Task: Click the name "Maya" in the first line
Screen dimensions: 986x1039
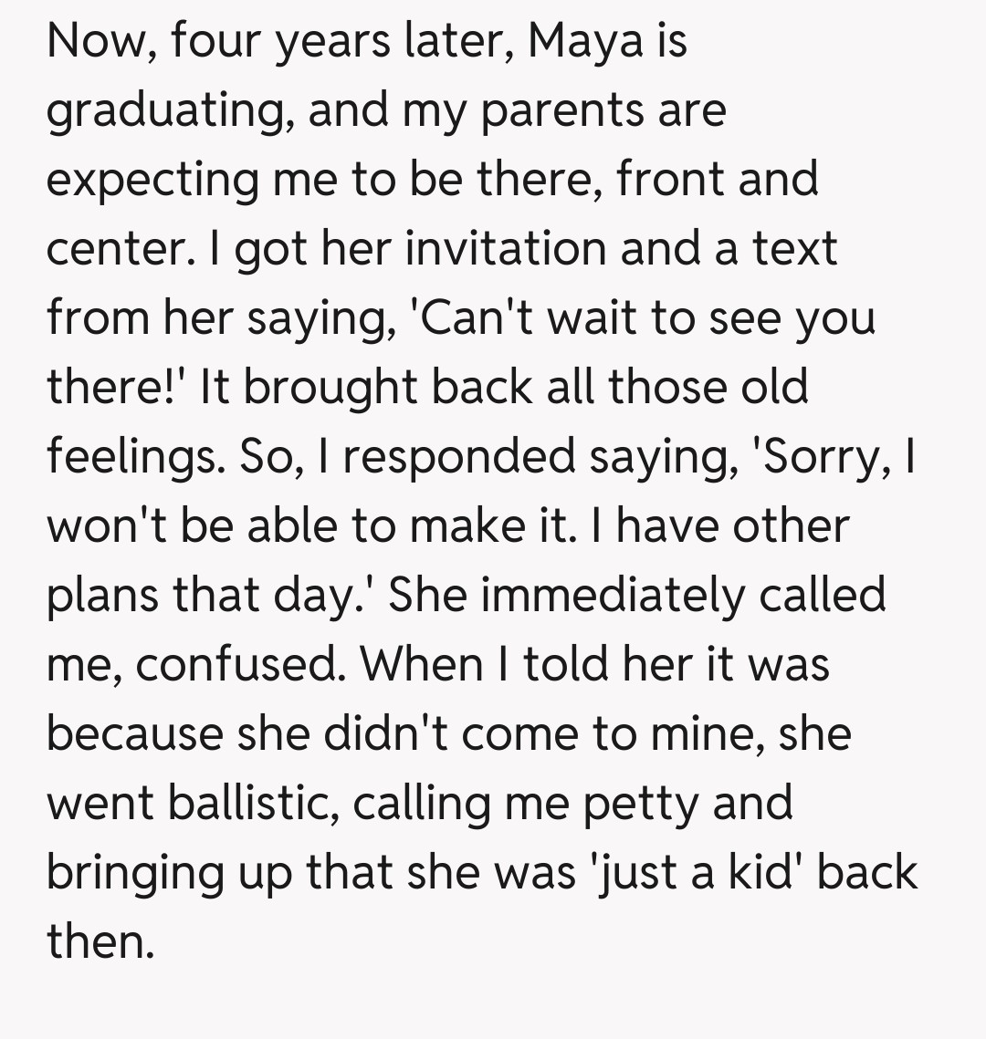Action: pos(575,41)
